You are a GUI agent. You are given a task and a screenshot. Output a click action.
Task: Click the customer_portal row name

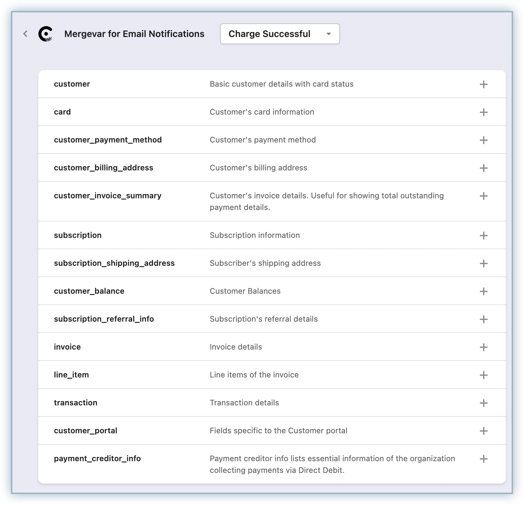click(x=85, y=431)
